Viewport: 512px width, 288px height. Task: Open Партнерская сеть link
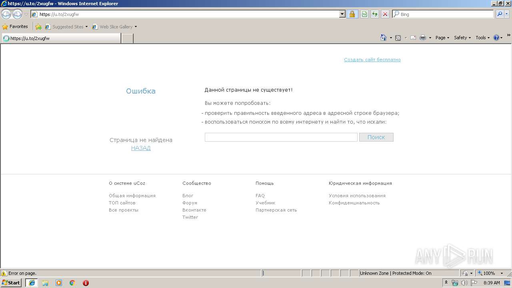(x=276, y=210)
